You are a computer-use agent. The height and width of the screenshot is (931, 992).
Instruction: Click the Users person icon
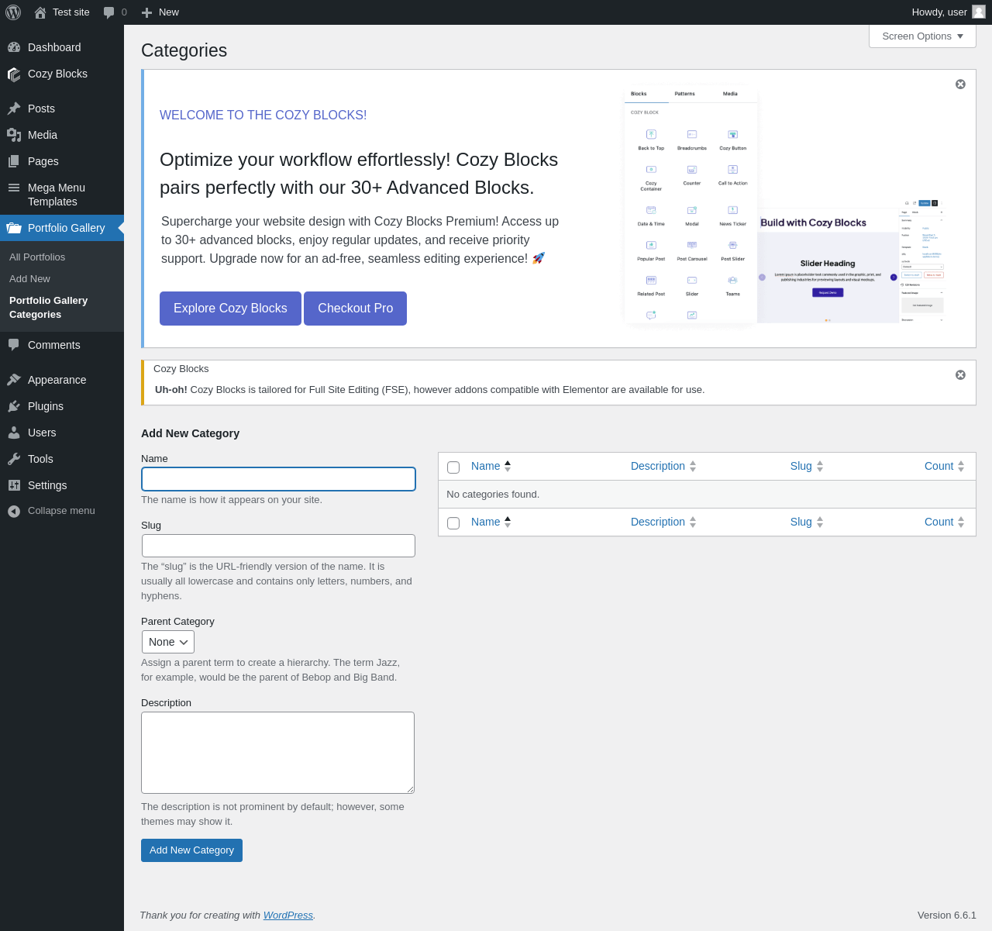14,433
